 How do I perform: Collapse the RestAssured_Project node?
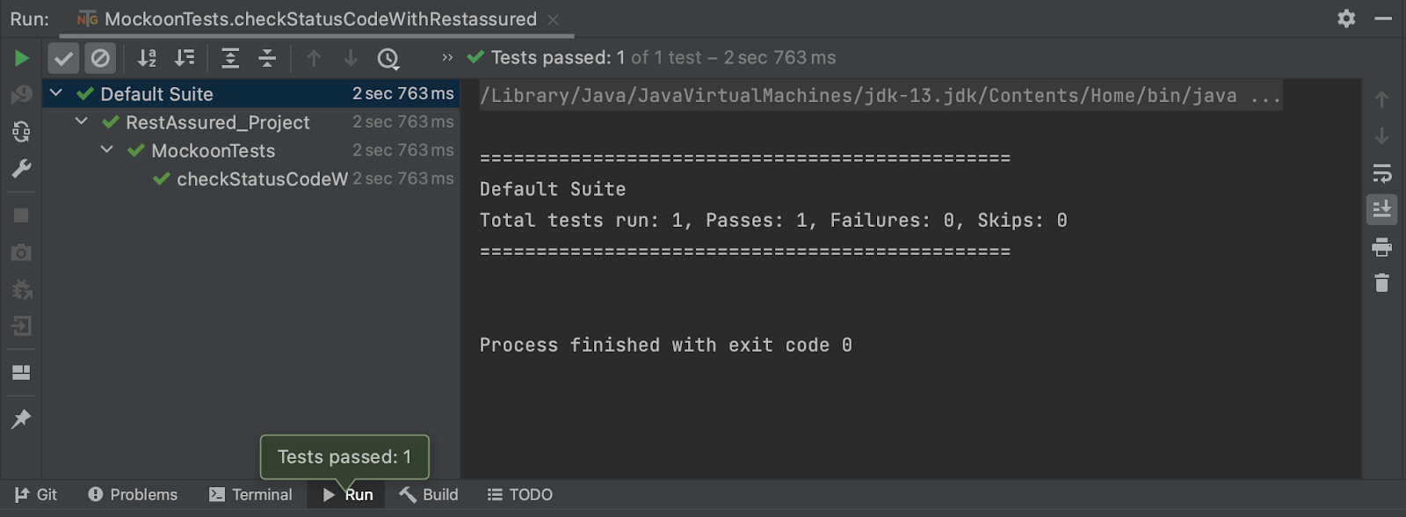point(82,121)
